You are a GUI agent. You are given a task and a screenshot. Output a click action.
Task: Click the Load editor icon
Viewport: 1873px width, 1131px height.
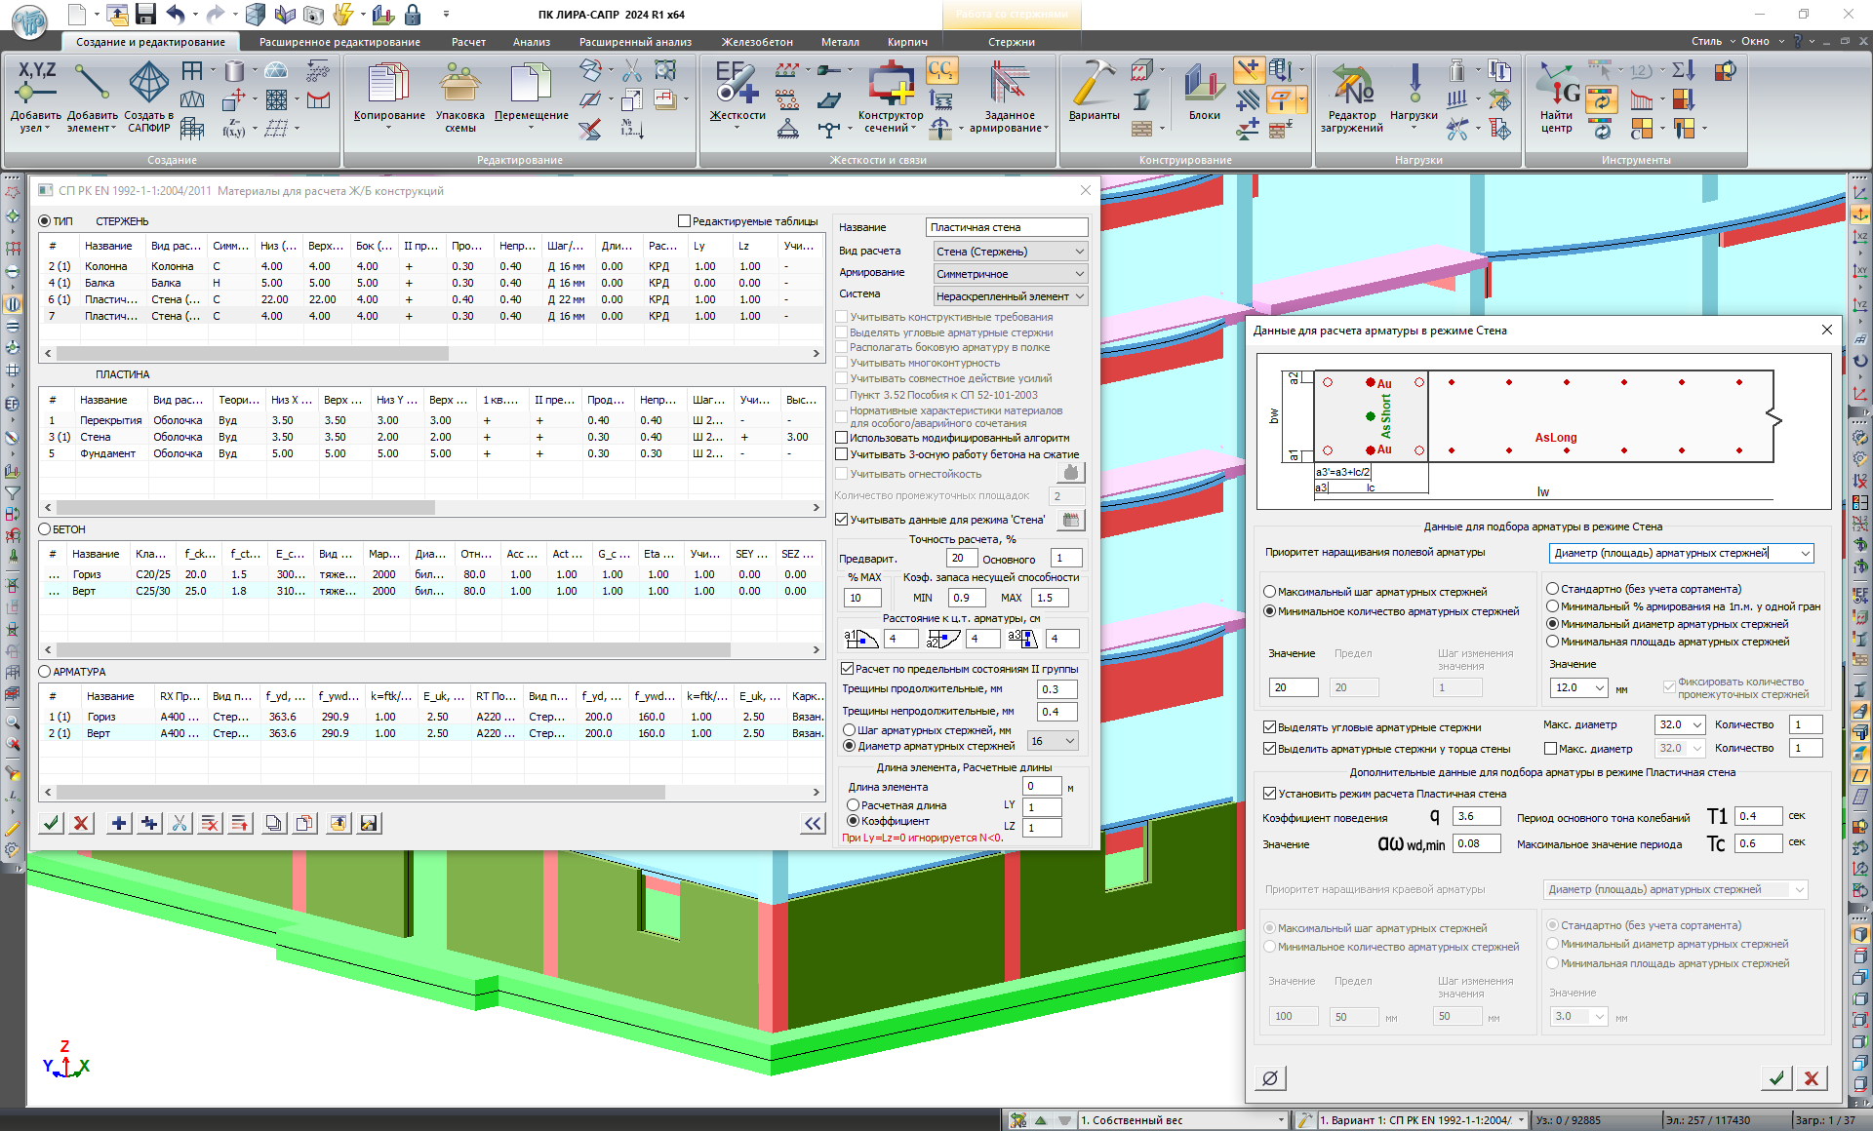point(1351,86)
